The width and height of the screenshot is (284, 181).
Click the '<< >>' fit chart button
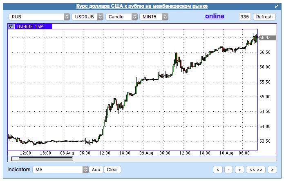pyautogui.click(x=256, y=170)
